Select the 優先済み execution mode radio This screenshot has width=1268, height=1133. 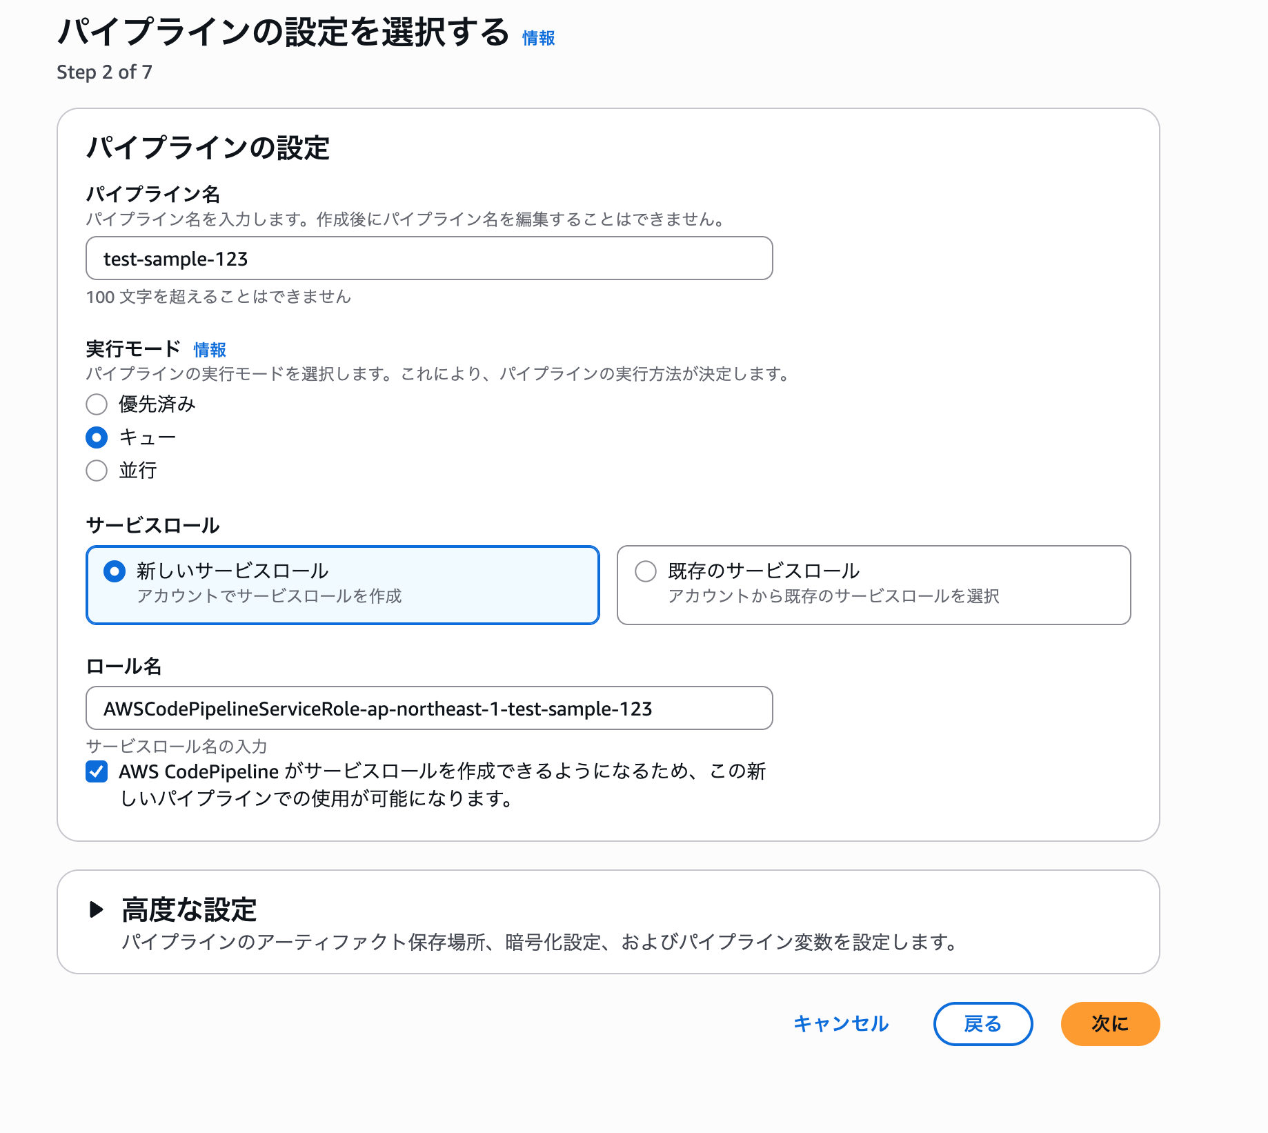(x=97, y=404)
